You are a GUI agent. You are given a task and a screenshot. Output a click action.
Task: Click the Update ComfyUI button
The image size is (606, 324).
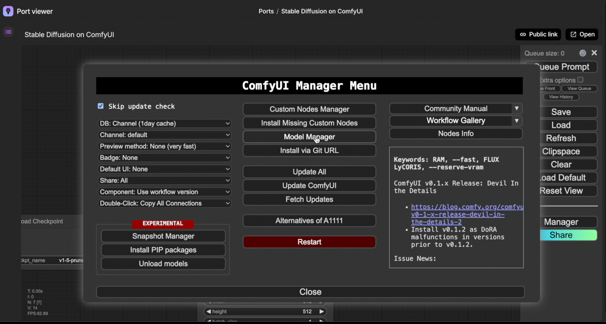pyautogui.click(x=309, y=186)
